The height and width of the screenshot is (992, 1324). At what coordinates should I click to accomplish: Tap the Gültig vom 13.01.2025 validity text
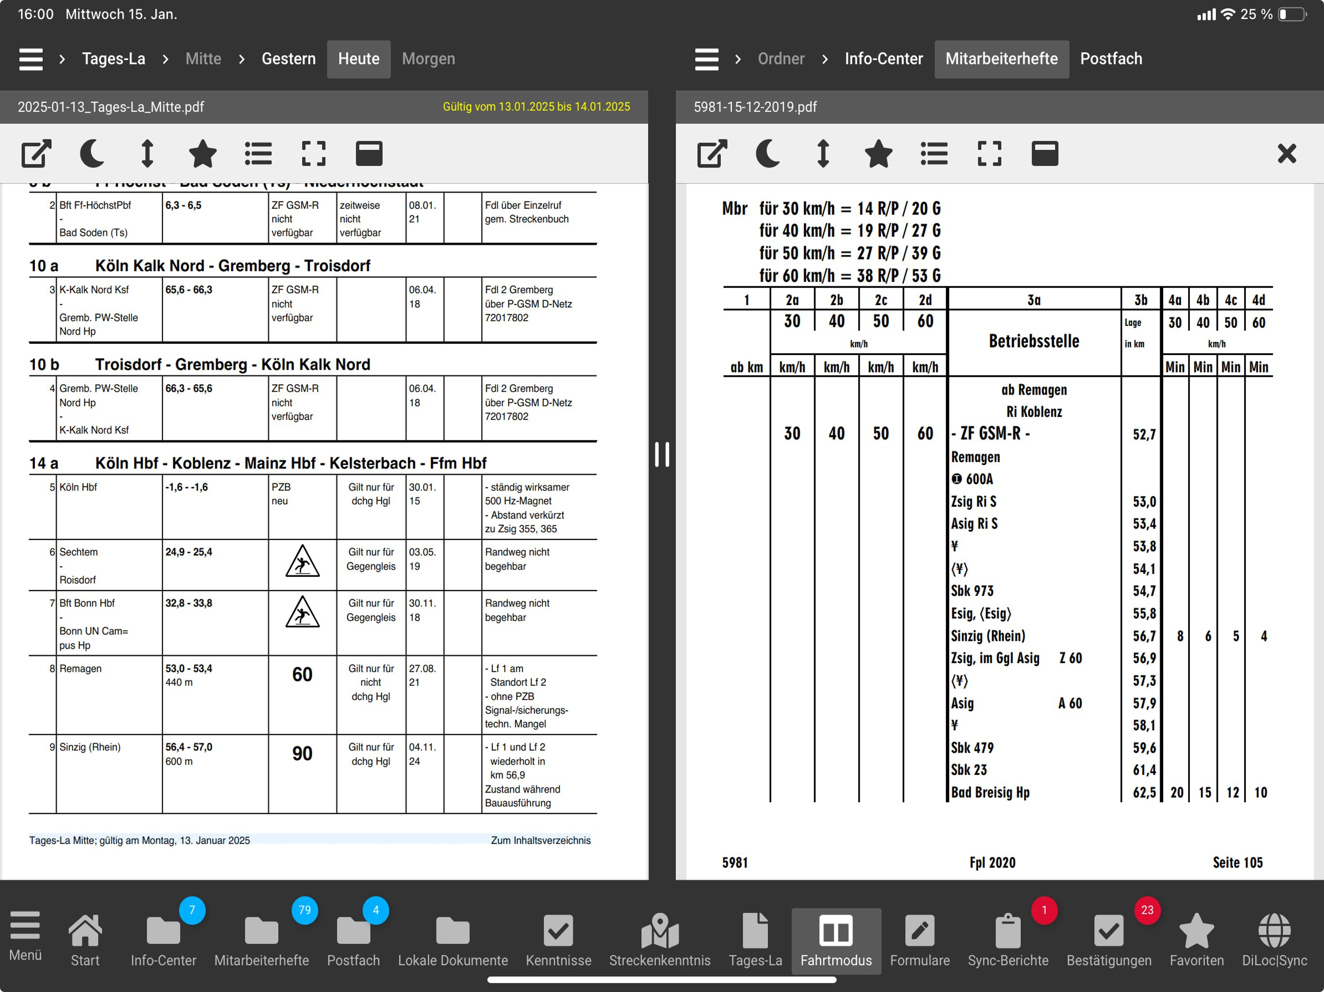tap(536, 107)
